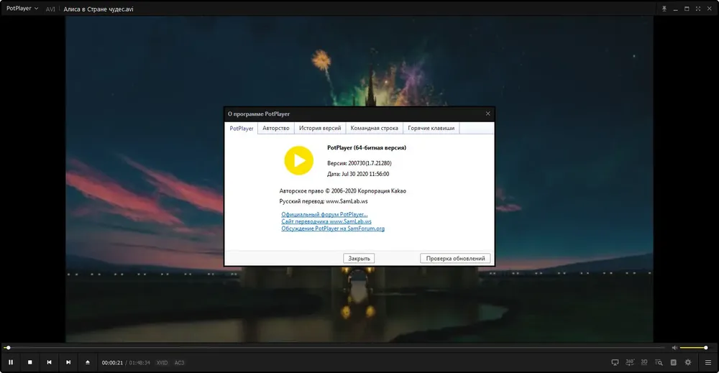Open link Обсуждение PotPlayer на SamForum.org

(333, 229)
